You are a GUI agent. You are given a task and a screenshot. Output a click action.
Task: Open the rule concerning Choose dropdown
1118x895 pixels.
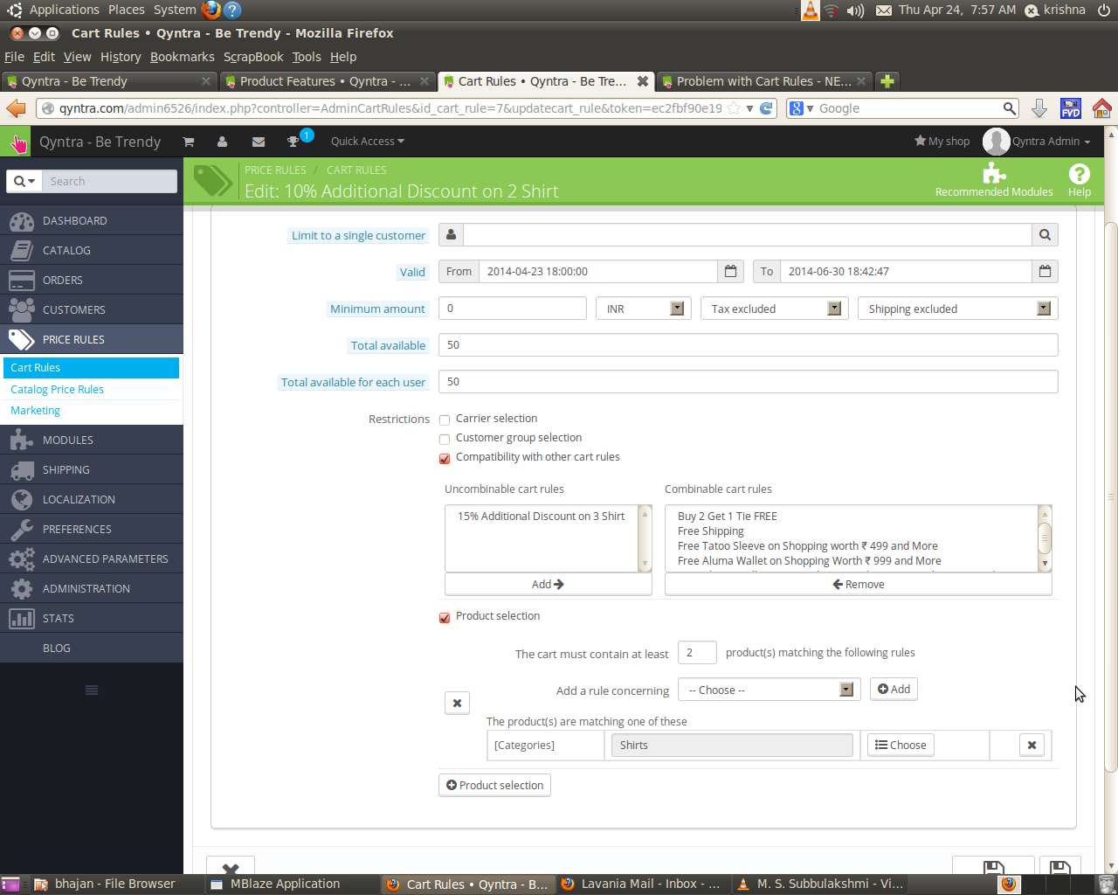769,690
